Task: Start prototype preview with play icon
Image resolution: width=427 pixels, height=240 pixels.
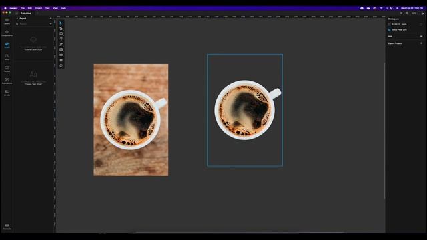Action: 401,13
